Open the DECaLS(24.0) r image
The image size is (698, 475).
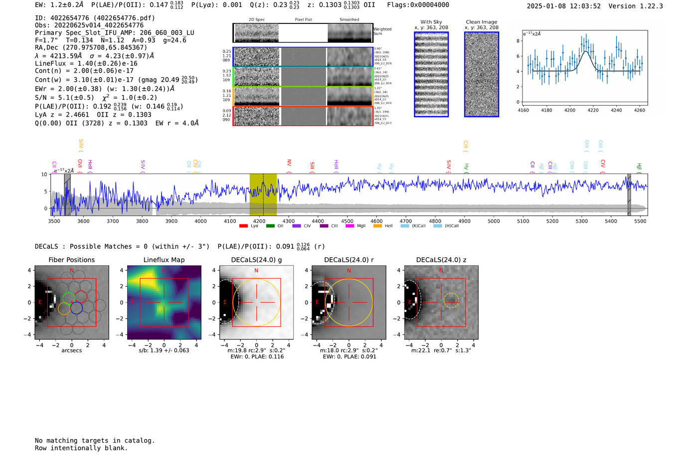[349, 303]
